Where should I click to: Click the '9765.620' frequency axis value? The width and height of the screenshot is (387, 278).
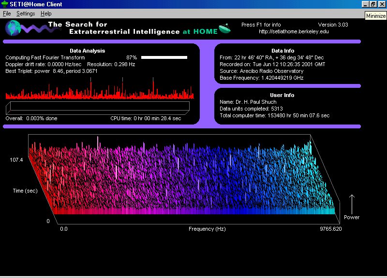(331, 229)
